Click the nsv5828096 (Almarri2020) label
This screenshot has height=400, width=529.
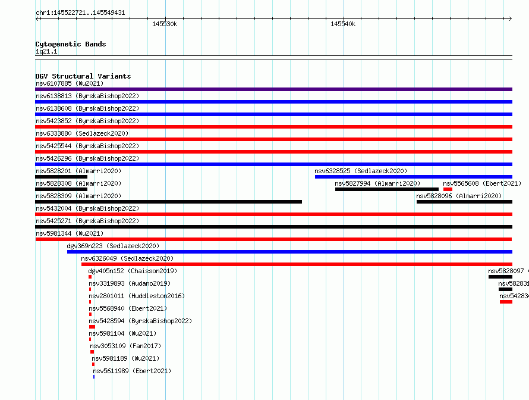tap(459, 196)
